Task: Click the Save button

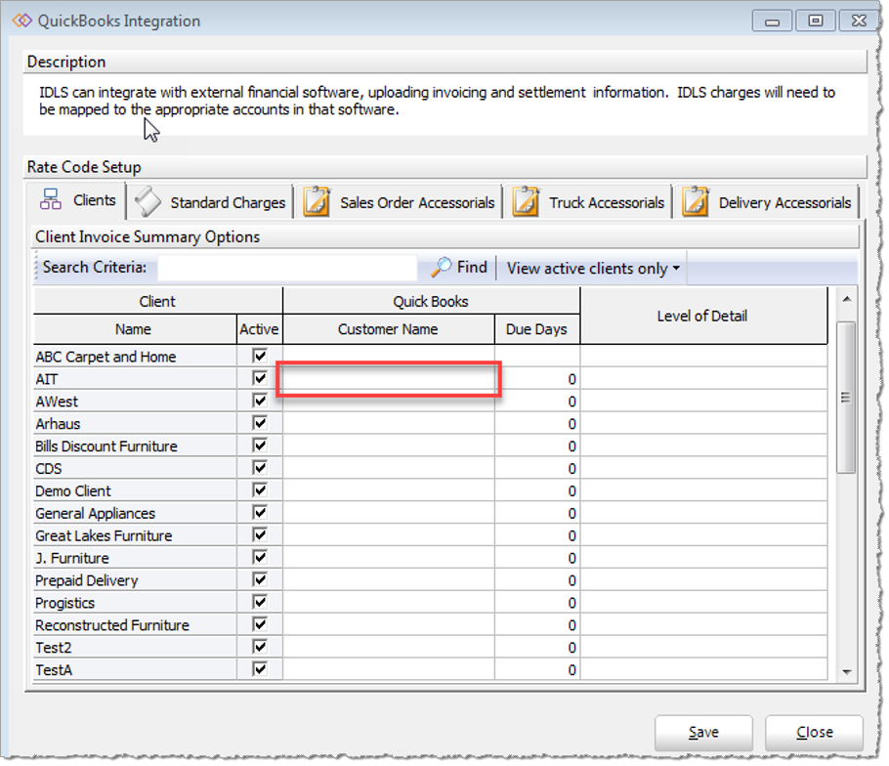Action: click(x=703, y=733)
